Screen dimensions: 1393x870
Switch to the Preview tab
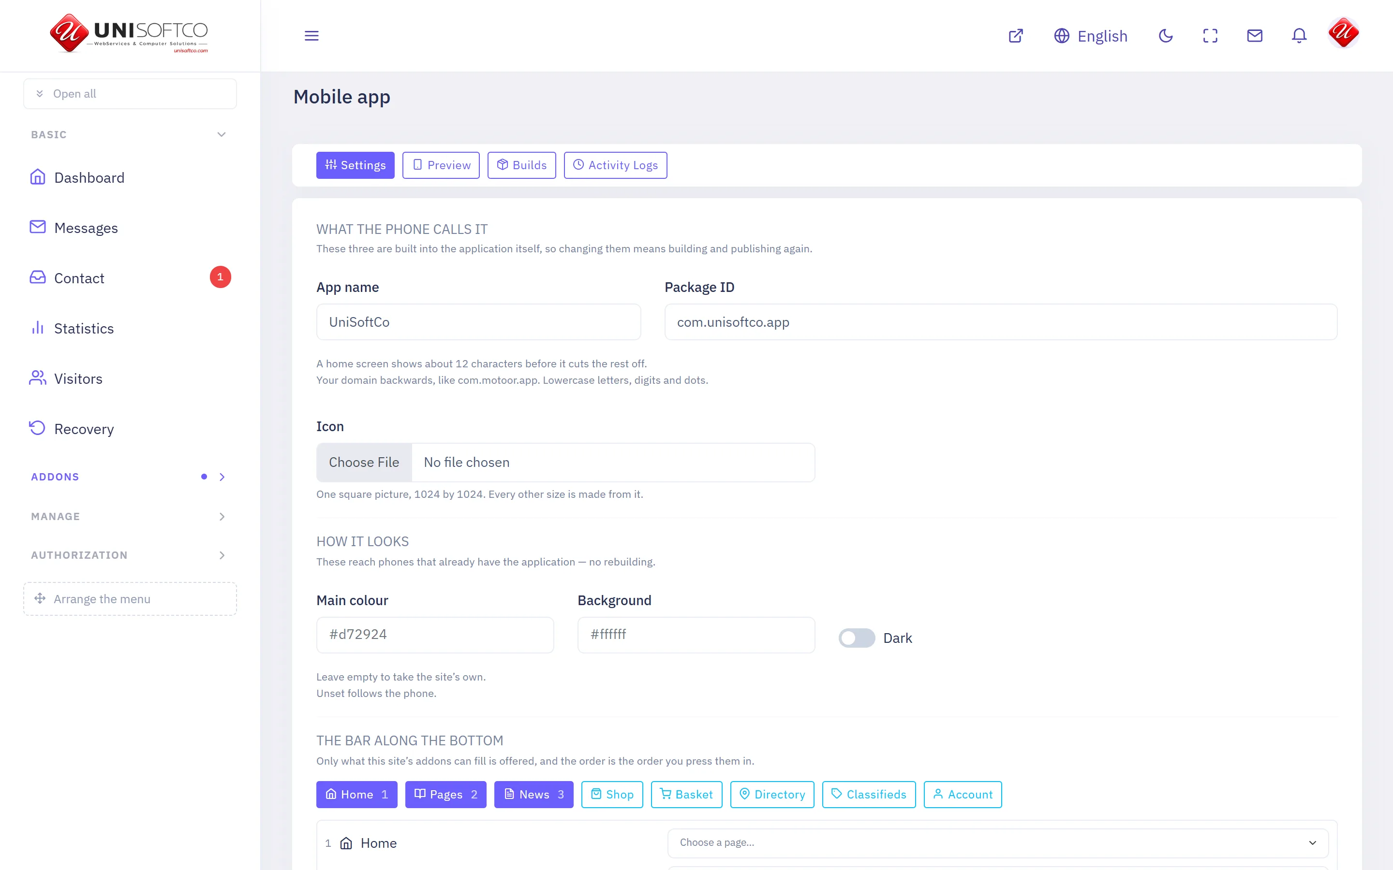(x=441, y=165)
